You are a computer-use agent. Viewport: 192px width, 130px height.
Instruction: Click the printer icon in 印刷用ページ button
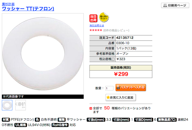coord(165,5)
